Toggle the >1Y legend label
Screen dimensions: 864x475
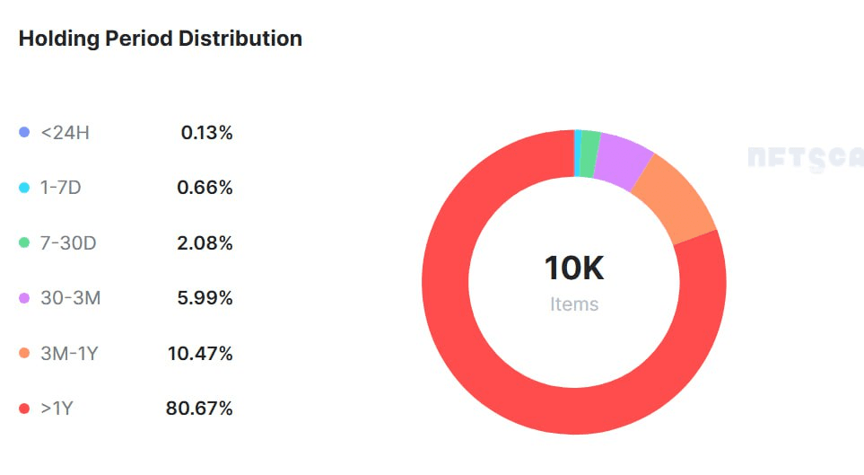57,409
